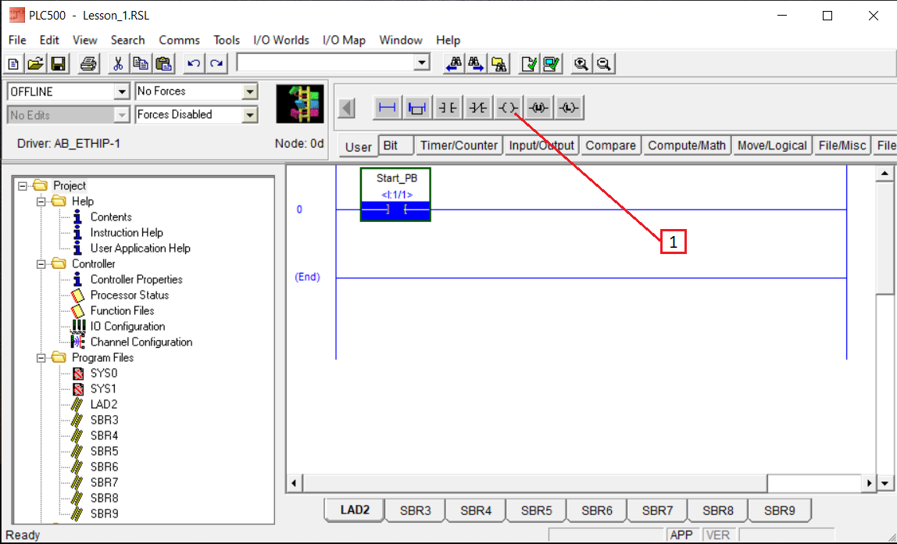Open the SBR6 ladder file tab

coord(597,510)
